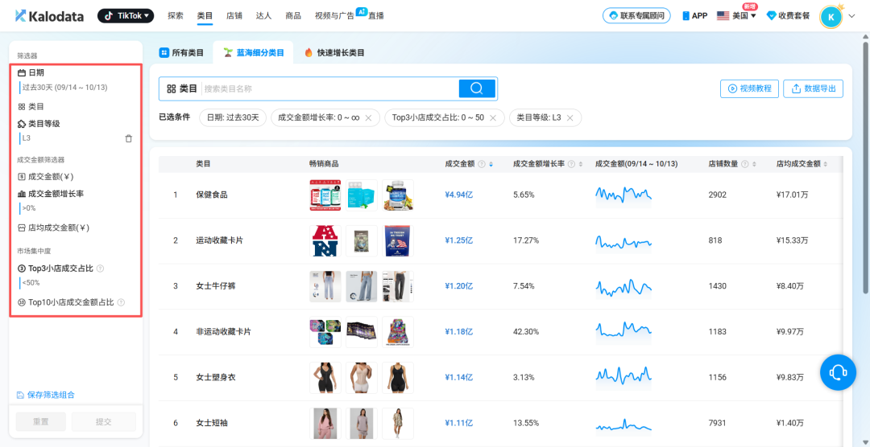Screen dimensions: 870x447
Task: Click the 保存筛选组合 link
Action: coord(50,395)
